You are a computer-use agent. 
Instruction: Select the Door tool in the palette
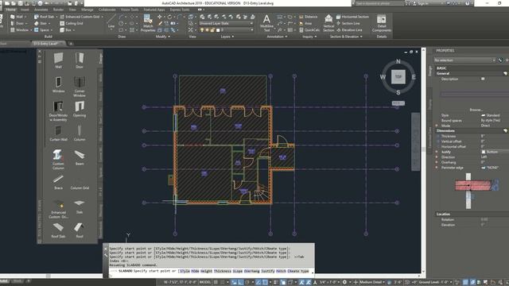pos(80,60)
